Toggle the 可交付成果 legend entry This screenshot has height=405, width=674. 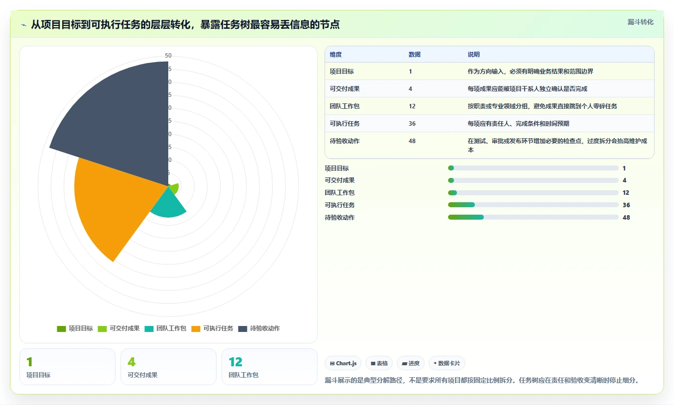119,328
